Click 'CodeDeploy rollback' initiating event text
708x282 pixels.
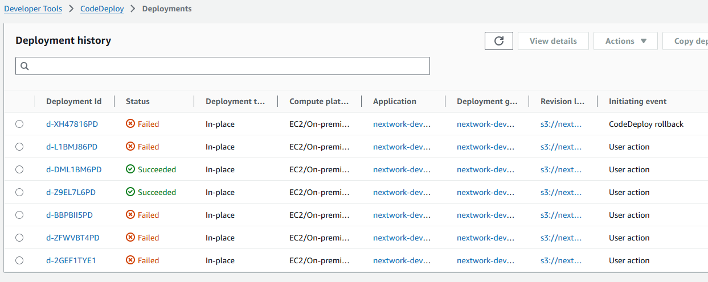[x=646, y=124]
